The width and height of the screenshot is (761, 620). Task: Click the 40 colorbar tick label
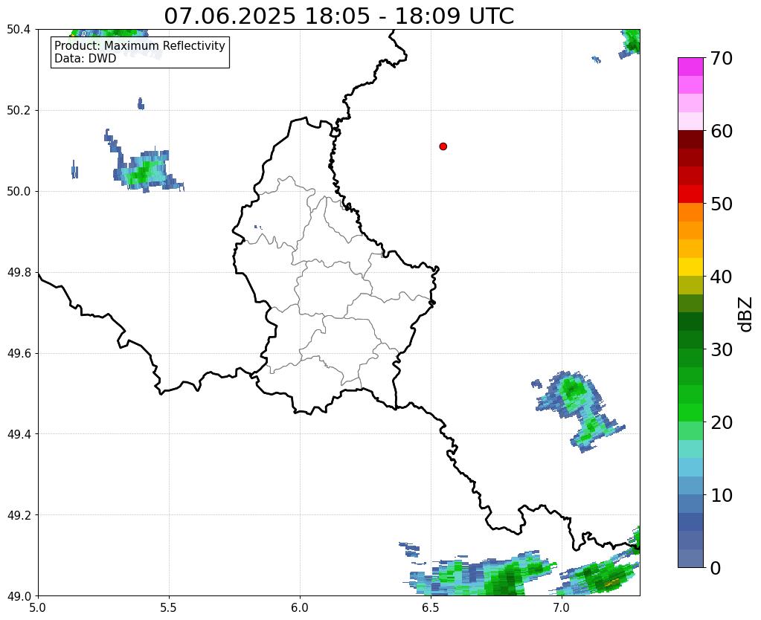coord(722,277)
